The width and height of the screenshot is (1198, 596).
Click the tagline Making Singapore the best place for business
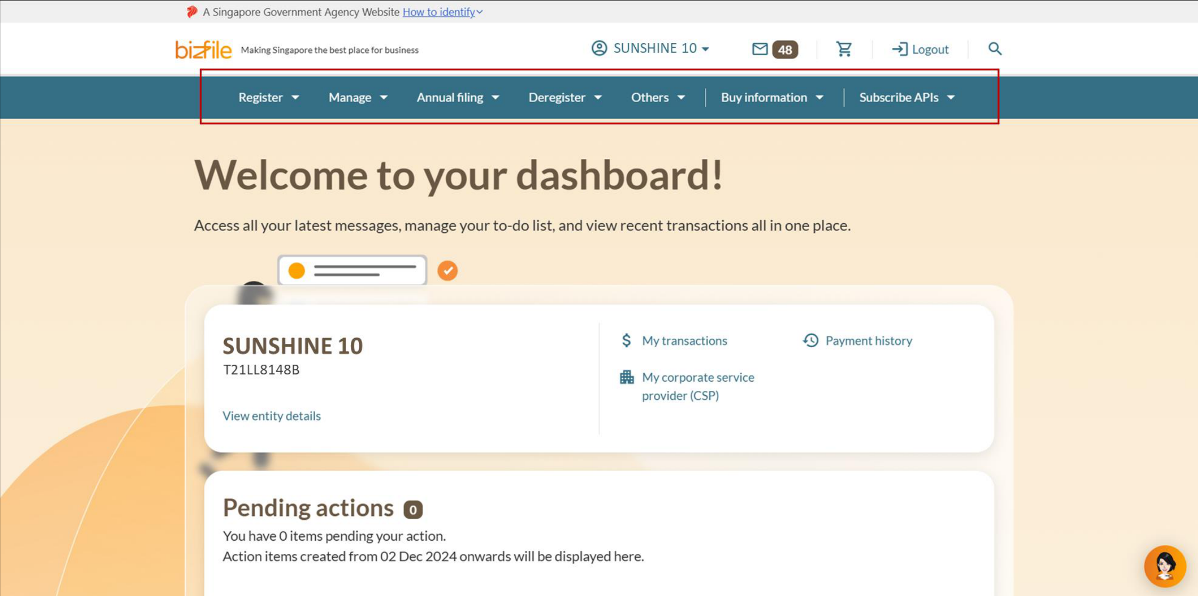(x=330, y=50)
